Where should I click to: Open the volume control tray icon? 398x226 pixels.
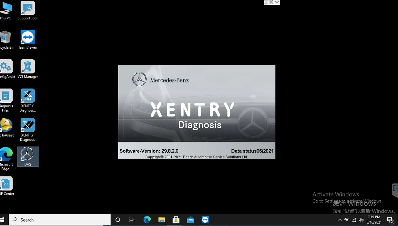[x=361, y=220]
